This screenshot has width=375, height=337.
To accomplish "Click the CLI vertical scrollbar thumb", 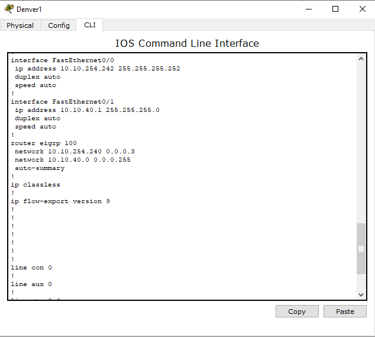I will (x=361, y=249).
